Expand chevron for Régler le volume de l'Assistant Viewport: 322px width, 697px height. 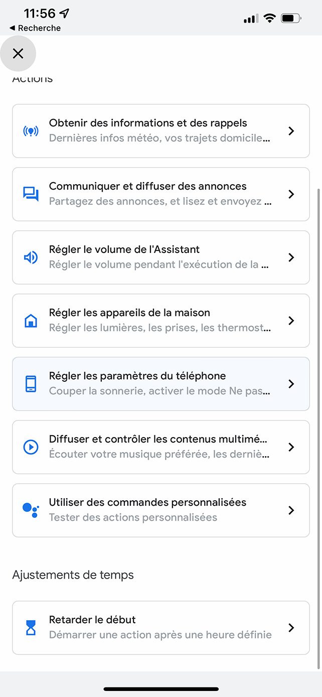pyautogui.click(x=291, y=257)
